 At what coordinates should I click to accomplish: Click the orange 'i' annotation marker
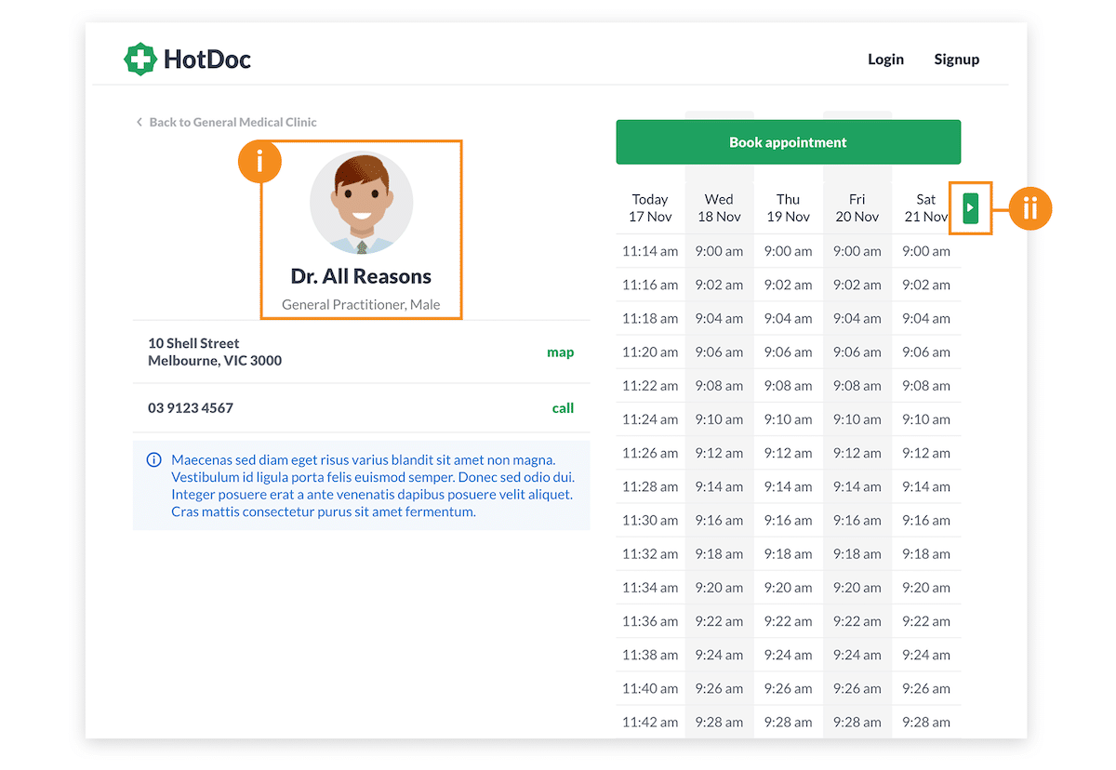[x=259, y=161]
